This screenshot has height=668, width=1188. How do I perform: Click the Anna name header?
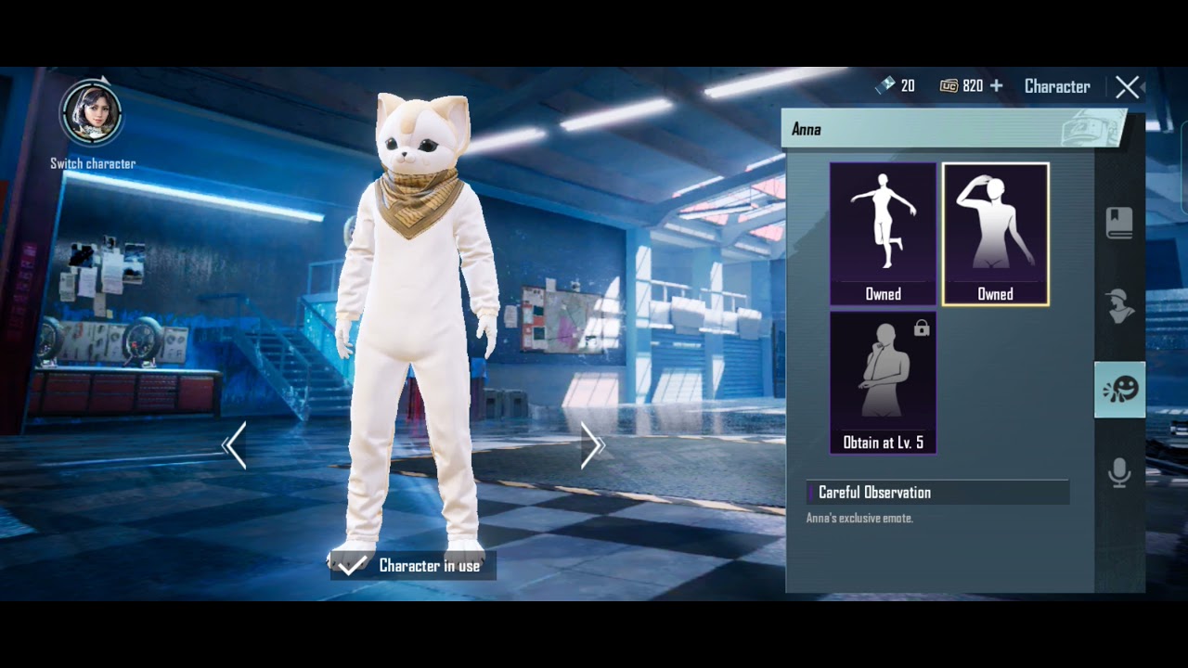(807, 130)
